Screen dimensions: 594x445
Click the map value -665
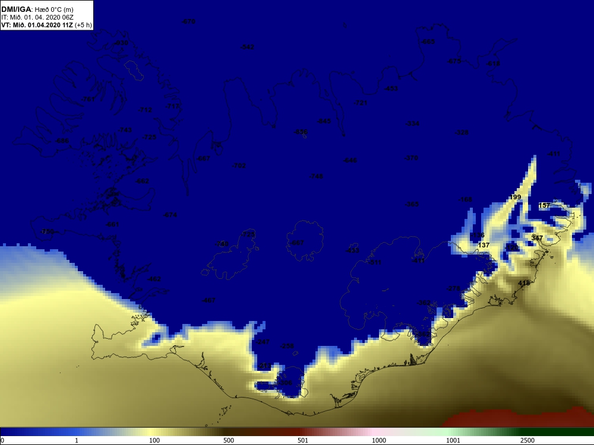click(x=428, y=42)
